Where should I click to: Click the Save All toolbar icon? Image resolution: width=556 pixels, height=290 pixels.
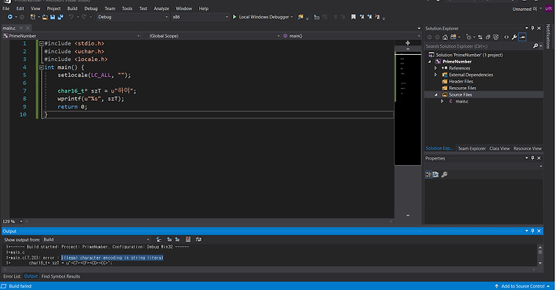point(60,17)
